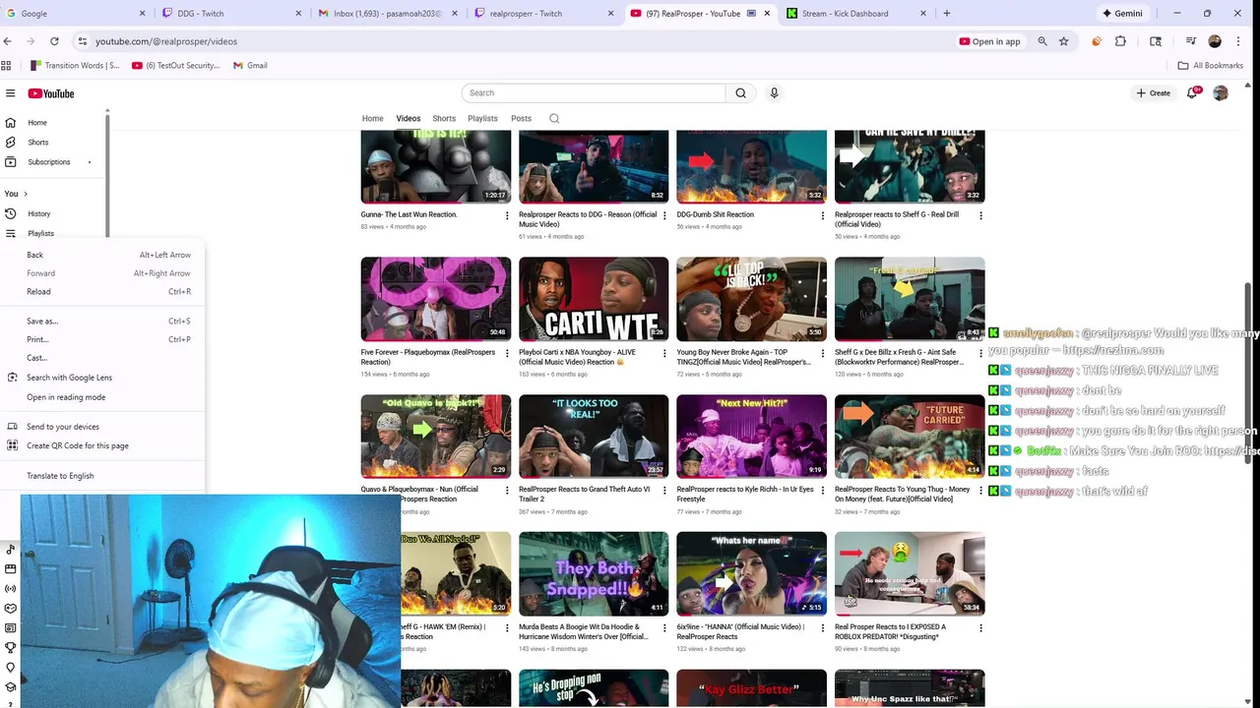Open options for Playboi Carti ALIVE reaction
The height and width of the screenshot is (708, 1260).
664,353
